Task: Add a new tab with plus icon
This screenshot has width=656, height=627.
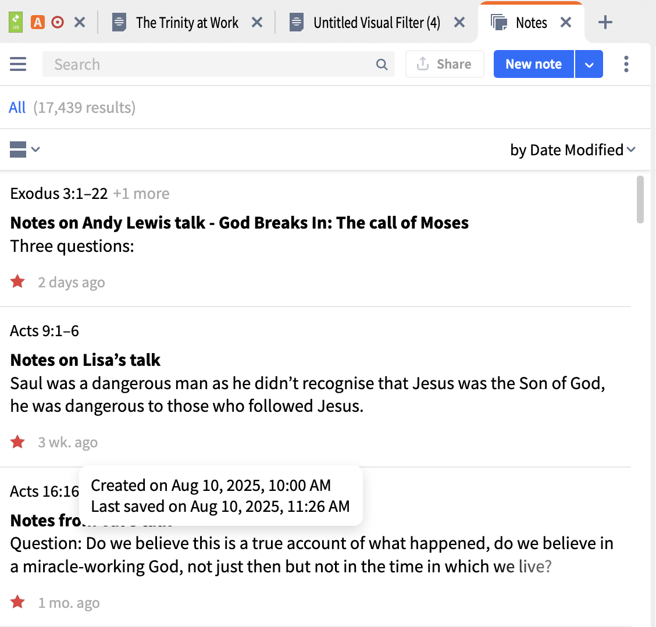Action: (605, 22)
